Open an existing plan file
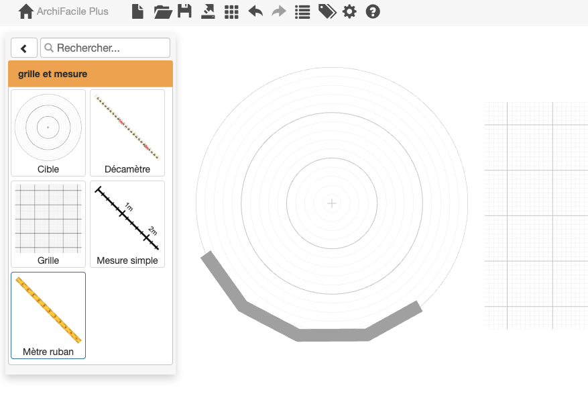Image resolution: width=588 pixels, height=398 pixels. (x=161, y=11)
